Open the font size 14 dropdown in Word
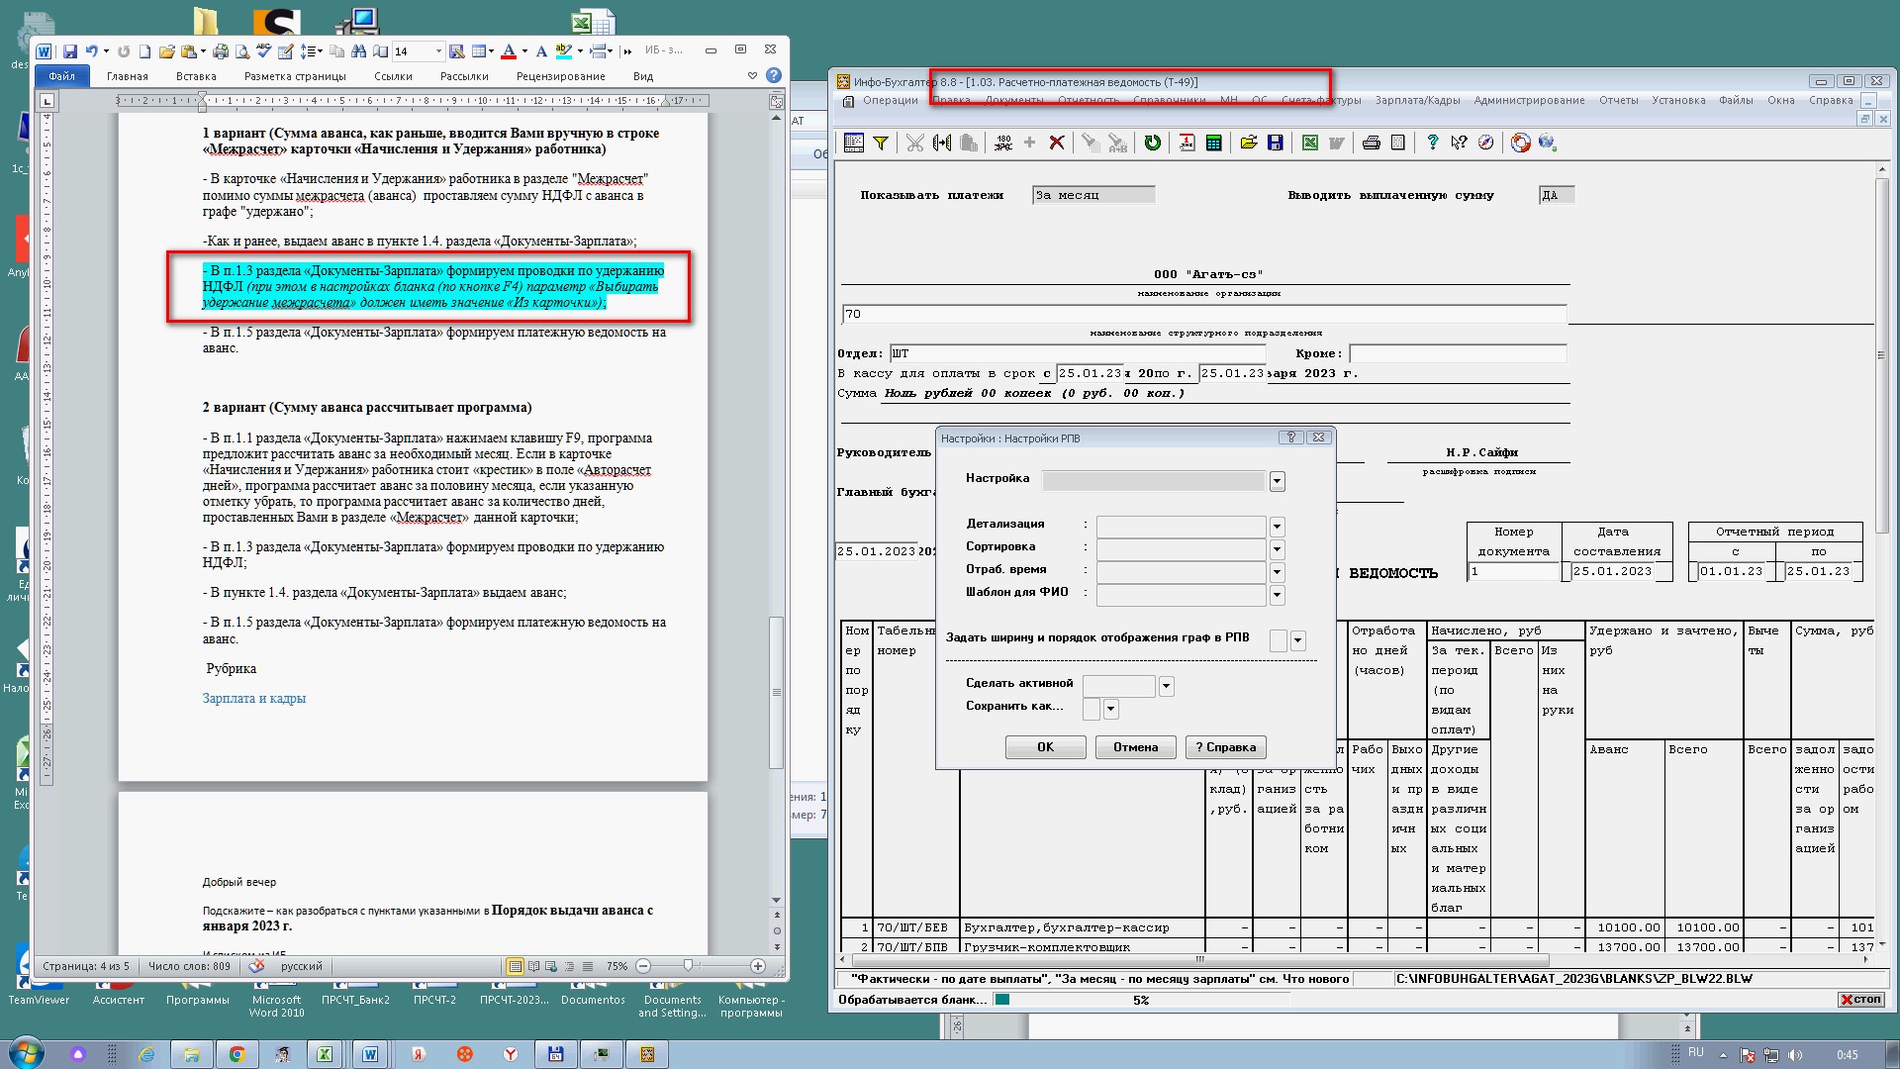This screenshot has width=1900, height=1069. point(438,51)
